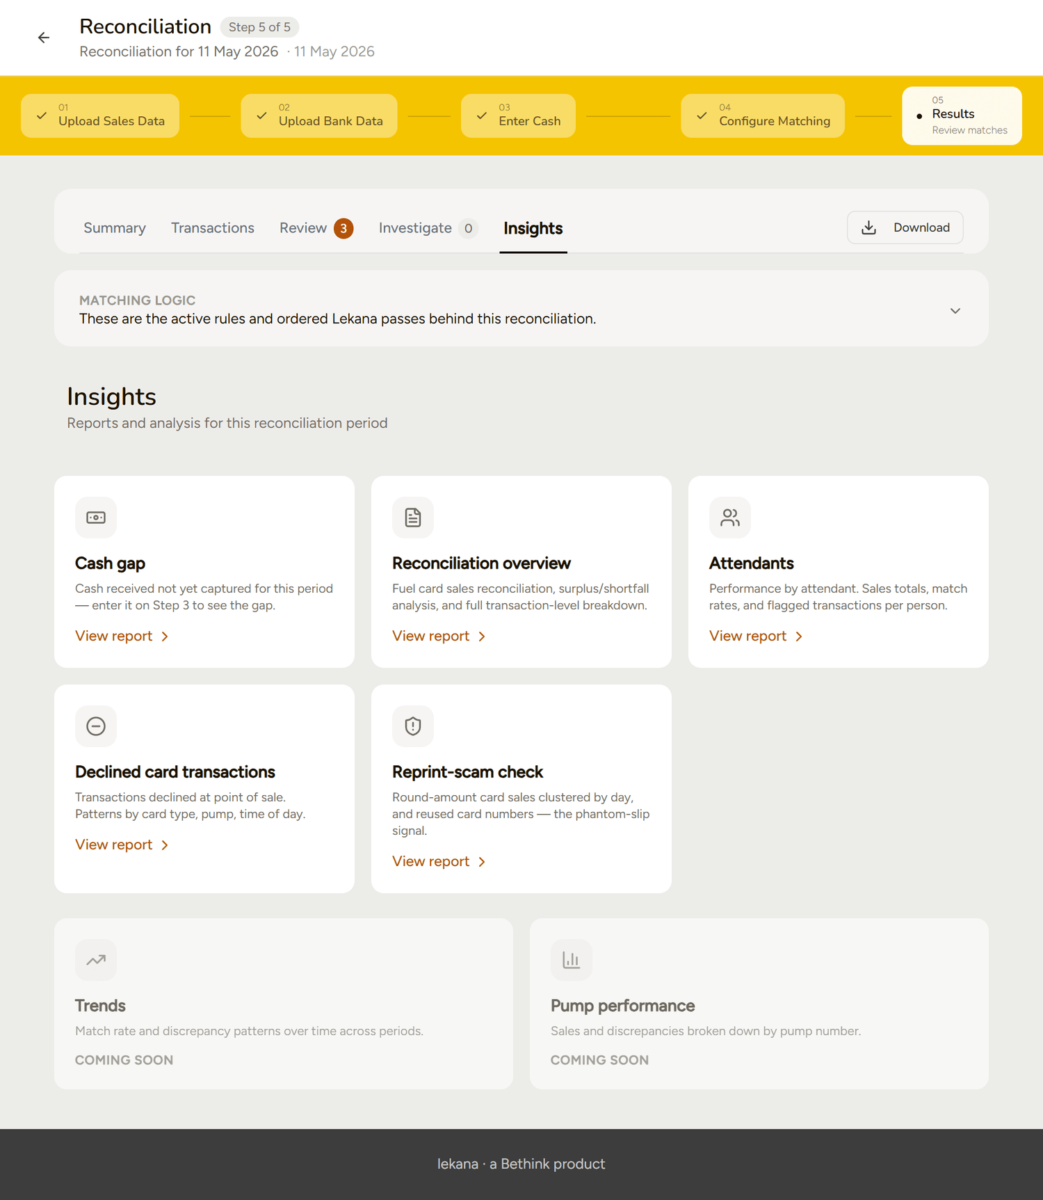Select the Insights tab
The width and height of the screenshot is (1043, 1200).
(533, 228)
